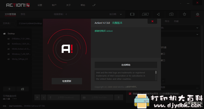
Task: Close the About dialog
Action: coord(152,21)
